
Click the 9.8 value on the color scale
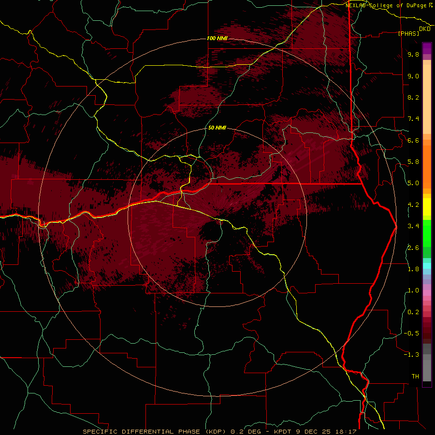click(413, 54)
